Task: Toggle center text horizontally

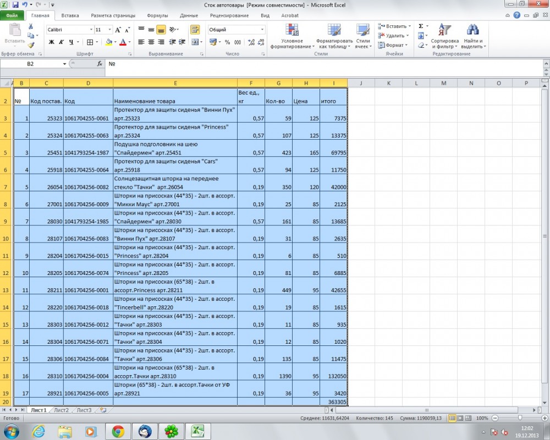Action: click(x=151, y=42)
